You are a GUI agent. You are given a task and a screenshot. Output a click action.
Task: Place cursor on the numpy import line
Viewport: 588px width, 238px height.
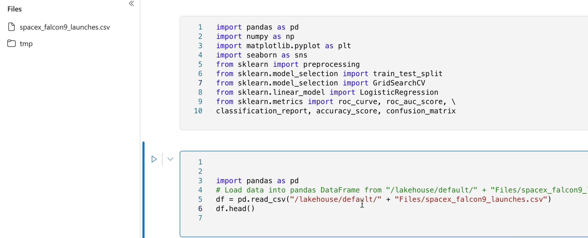pyautogui.click(x=255, y=37)
